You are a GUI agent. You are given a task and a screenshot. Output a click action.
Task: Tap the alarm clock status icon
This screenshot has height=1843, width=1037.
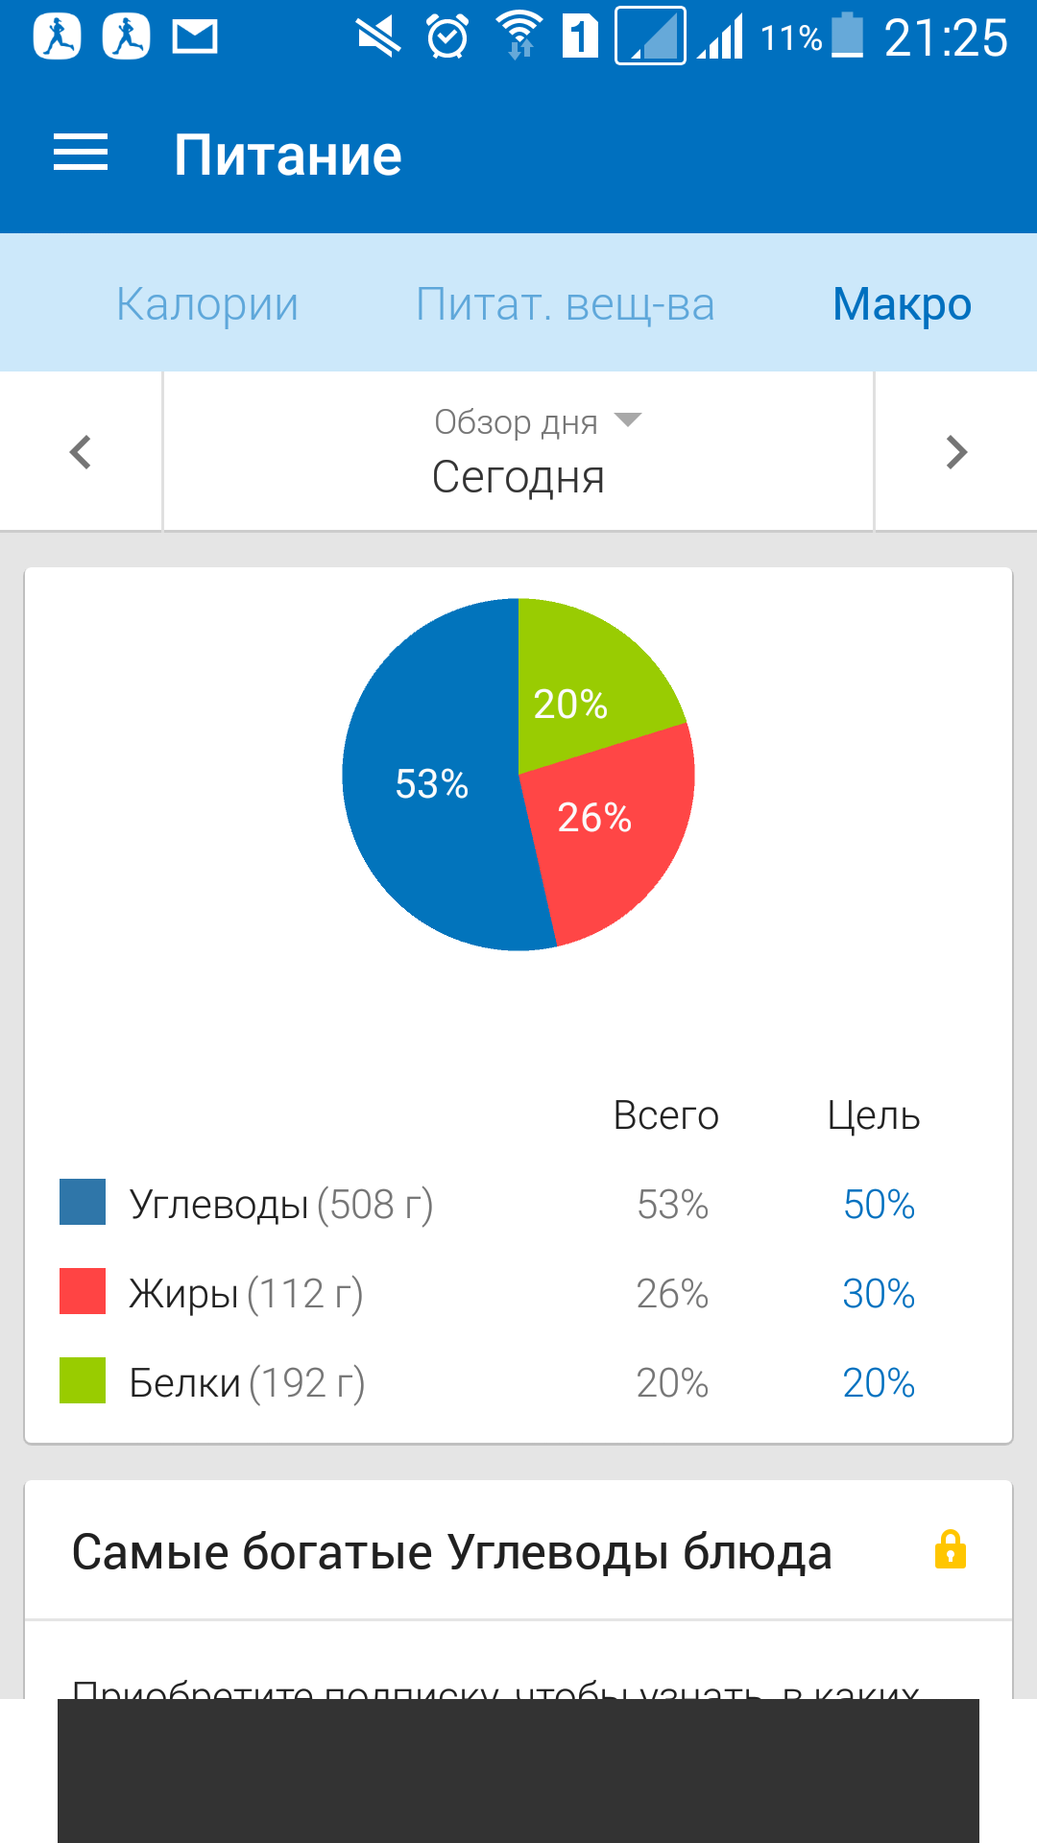(x=447, y=37)
